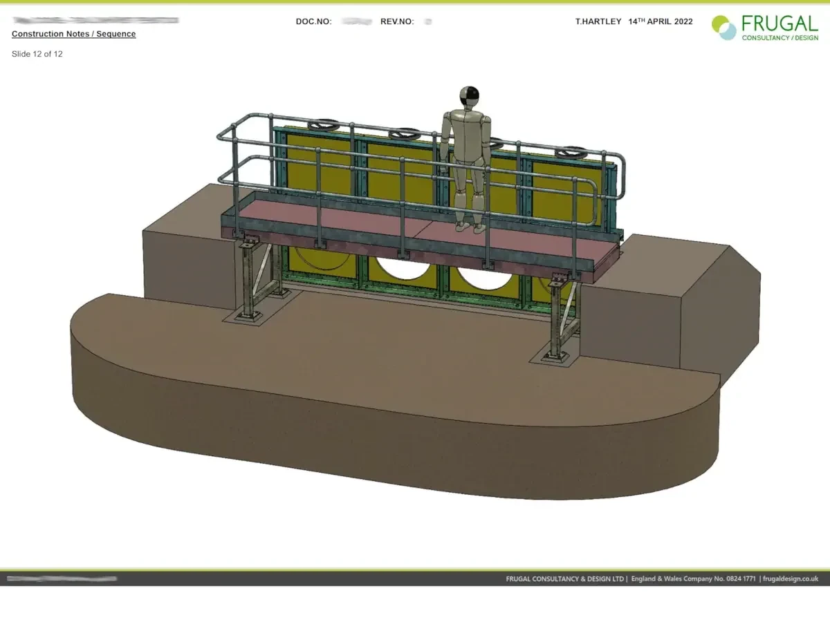Click the FRUGAL Consultancy / Design wordmark

(x=780, y=28)
